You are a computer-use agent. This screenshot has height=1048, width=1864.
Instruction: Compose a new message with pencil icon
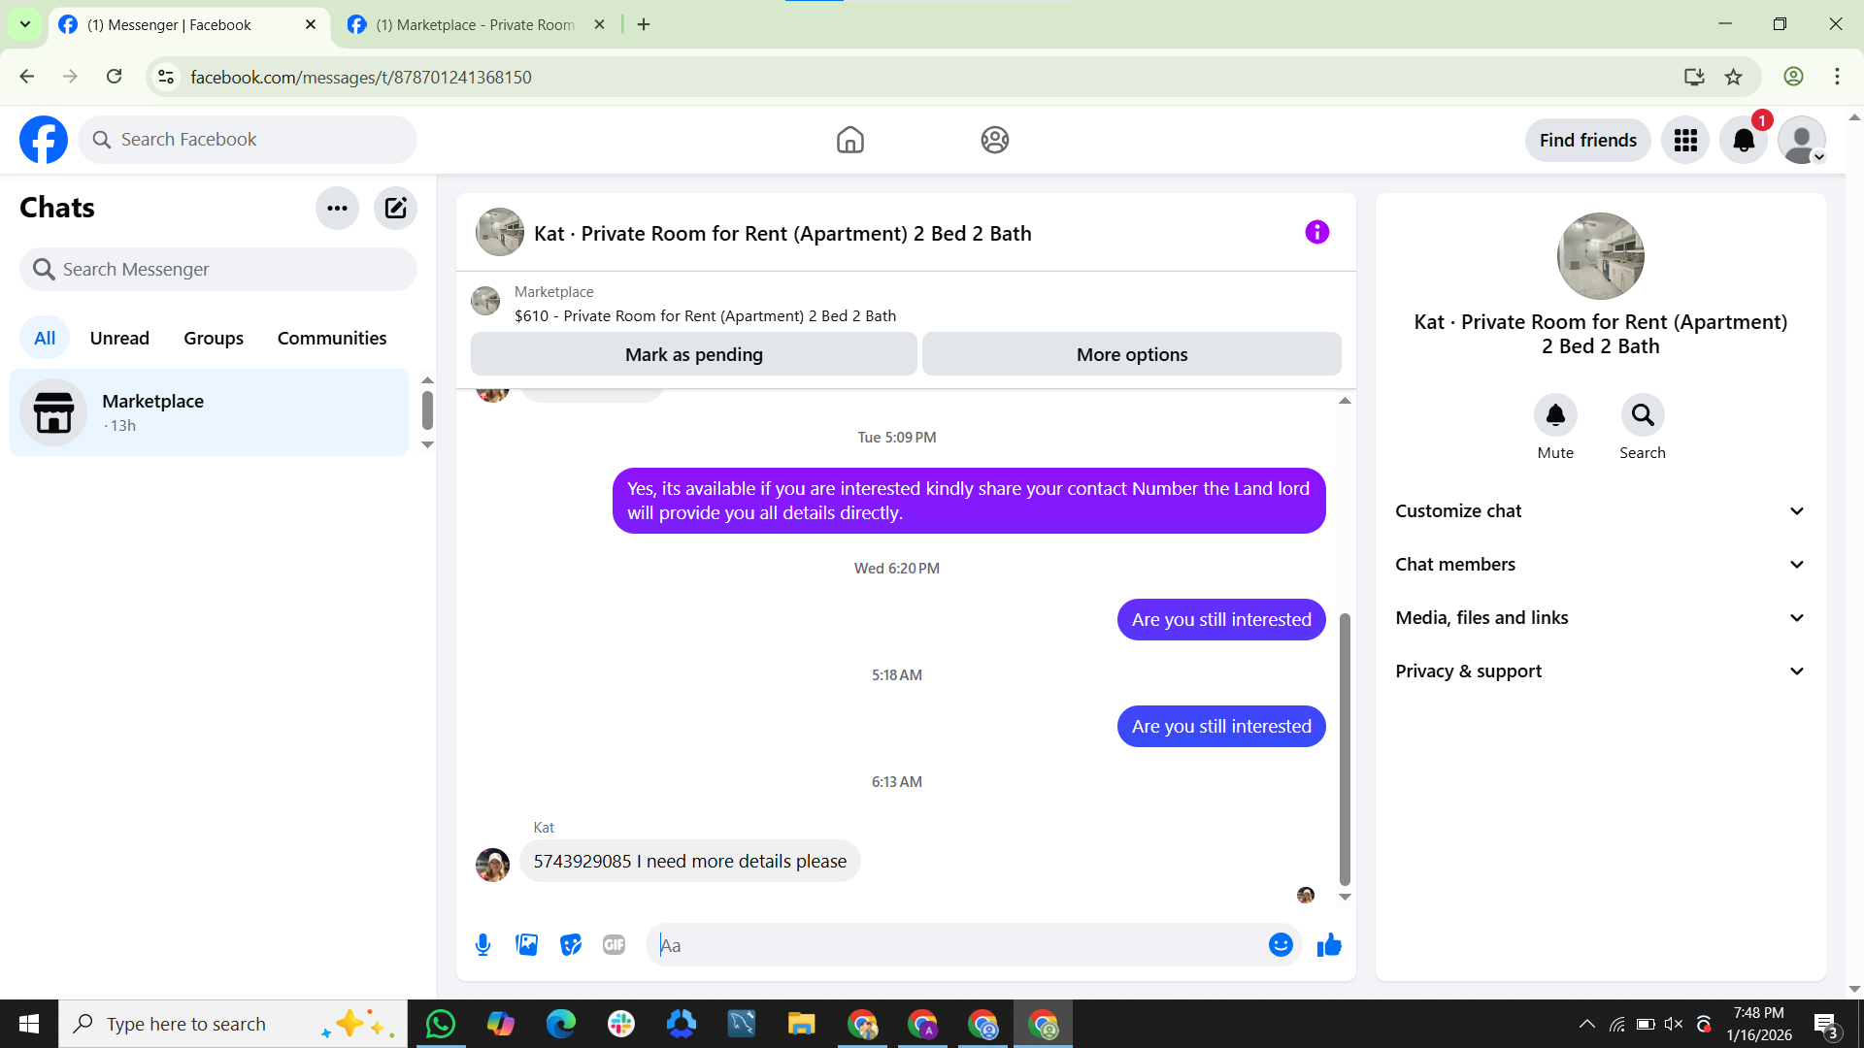point(395,208)
